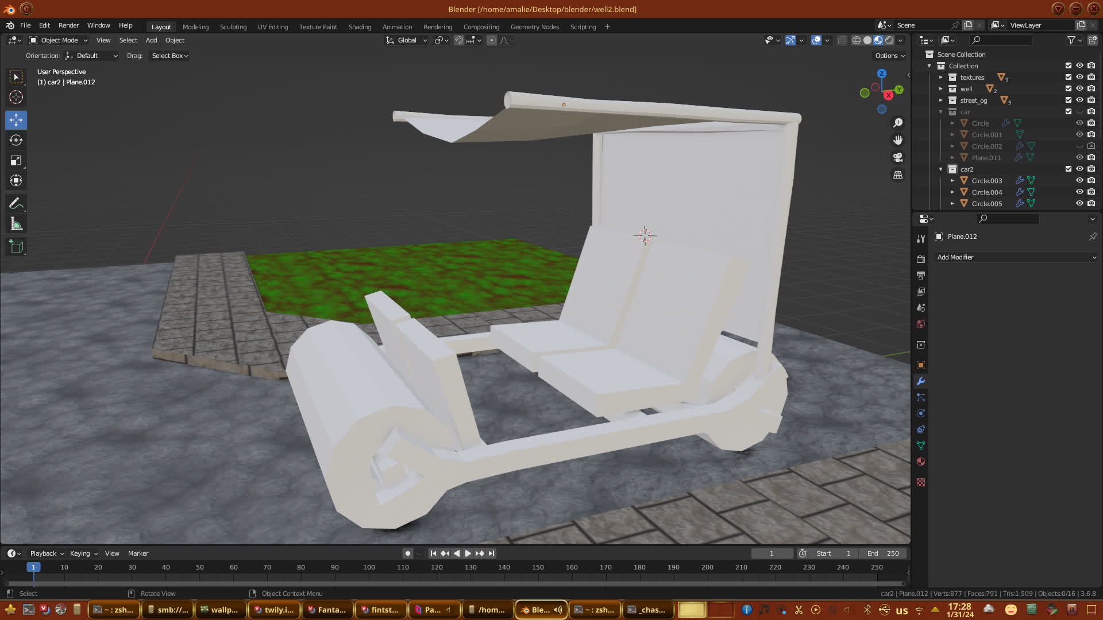Toggle visibility of street_og collection
Viewport: 1103px width, 620px height.
pyautogui.click(x=1079, y=100)
